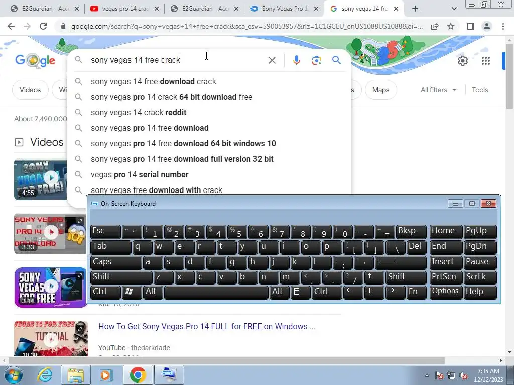Image resolution: width=514 pixels, height=385 pixels.
Task: Clear the search box with X
Action: pos(272,60)
